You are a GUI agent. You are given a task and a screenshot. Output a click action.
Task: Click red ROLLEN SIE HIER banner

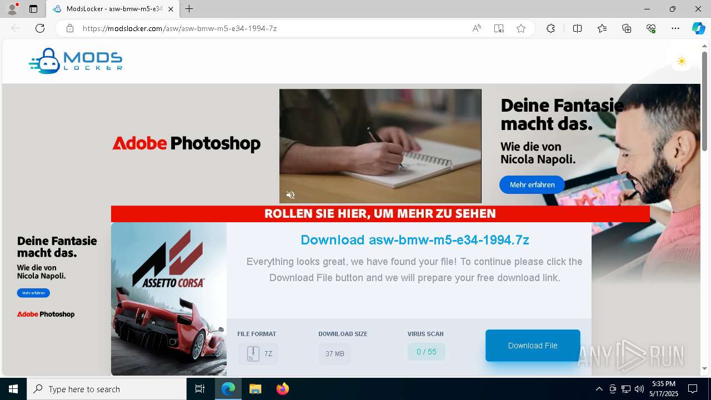pos(380,214)
